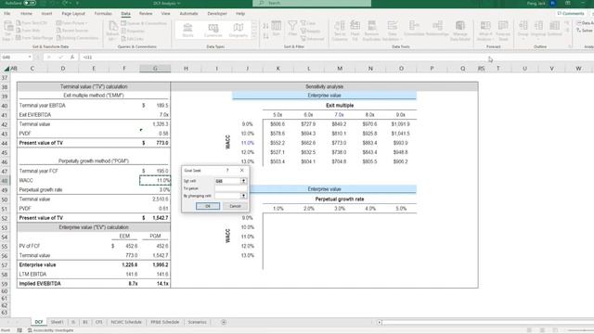Select the WACC cell showing 11.0%
594x334 pixels.
pos(155,180)
